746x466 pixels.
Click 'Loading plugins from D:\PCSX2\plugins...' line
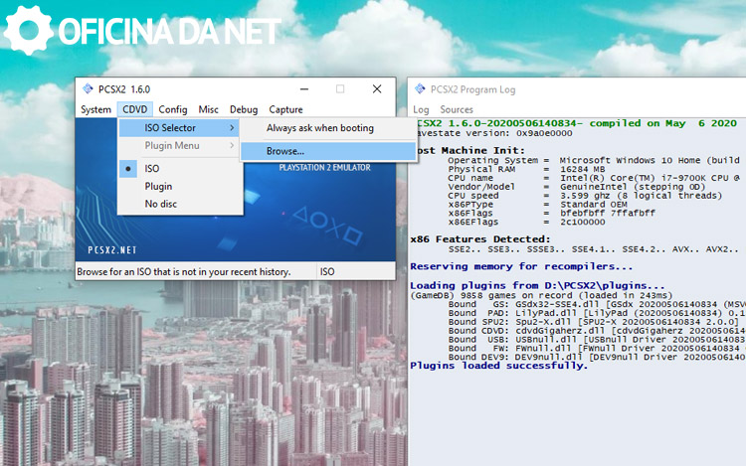click(537, 285)
